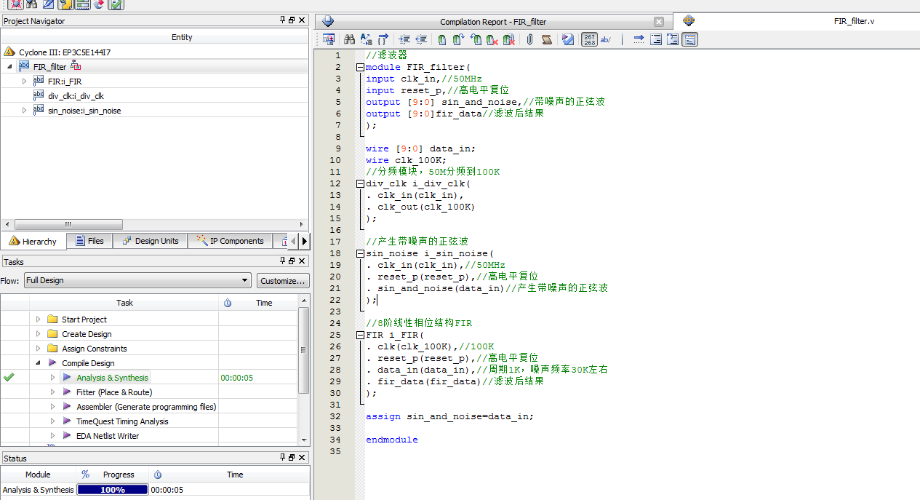Toggle the rightmost pressed editor toolbar button
Image resolution: width=920 pixels, height=500 pixels.
click(x=689, y=39)
